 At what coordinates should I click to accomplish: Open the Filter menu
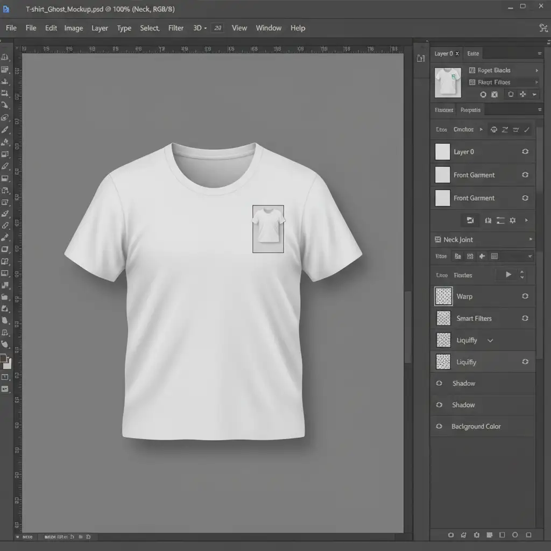pos(175,28)
